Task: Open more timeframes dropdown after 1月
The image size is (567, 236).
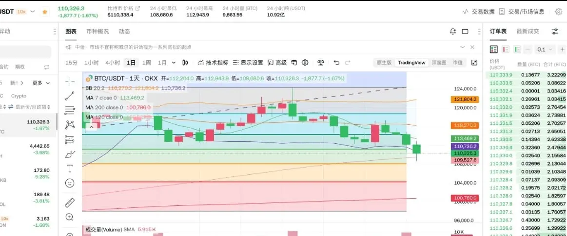Action: tap(174, 63)
